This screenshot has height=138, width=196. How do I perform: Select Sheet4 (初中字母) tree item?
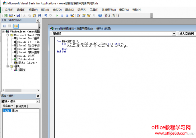27,49
